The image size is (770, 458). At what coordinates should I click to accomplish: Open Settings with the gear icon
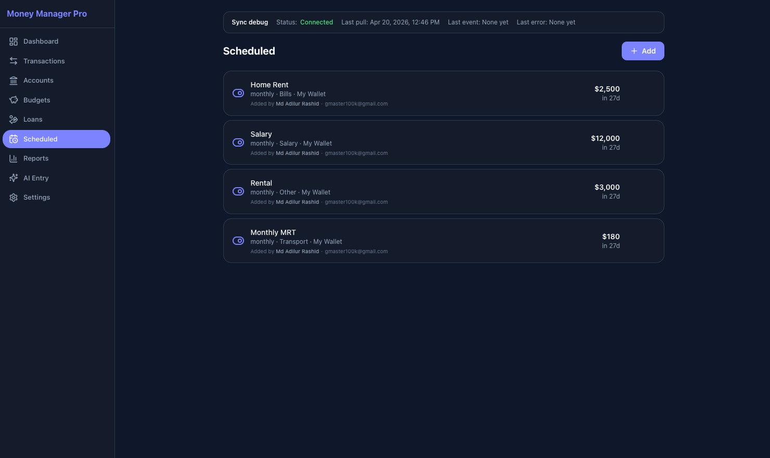14,197
